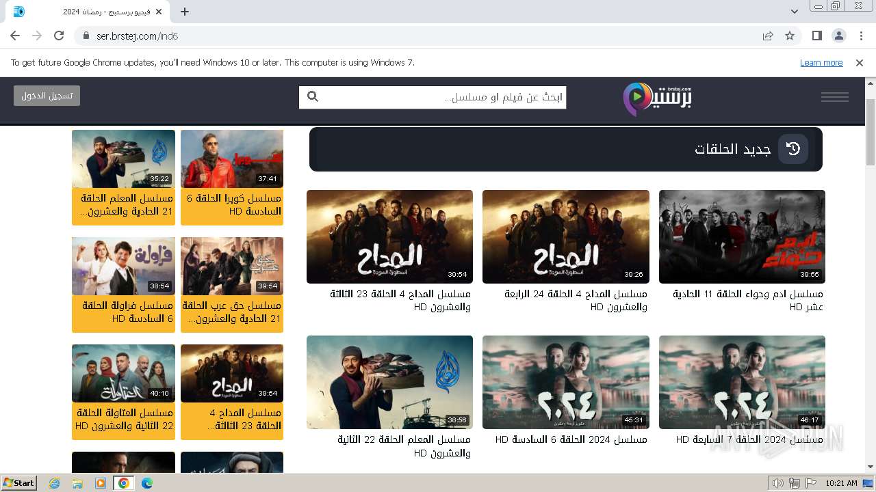
Task: Open File Explorer from taskbar
Action: tap(77, 483)
